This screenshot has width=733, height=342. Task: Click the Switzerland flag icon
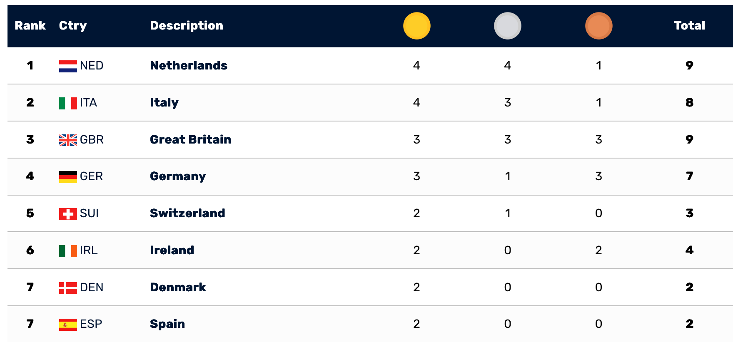coord(68,214)
